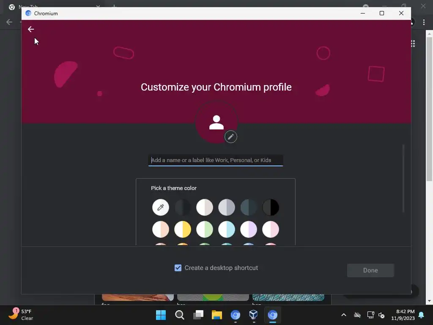Open the first Chromium taskbar icon
Image resolution: width=433 pixels, height=325 pixels.
tap(235, 315)
